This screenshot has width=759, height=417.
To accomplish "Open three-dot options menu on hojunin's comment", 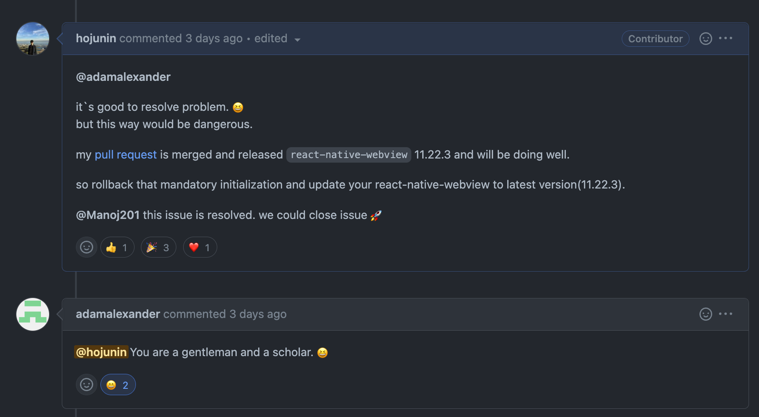I will pos(725,39).
